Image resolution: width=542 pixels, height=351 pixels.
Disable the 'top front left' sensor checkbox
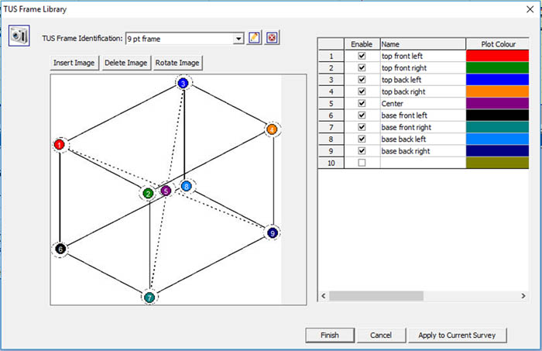361,57
